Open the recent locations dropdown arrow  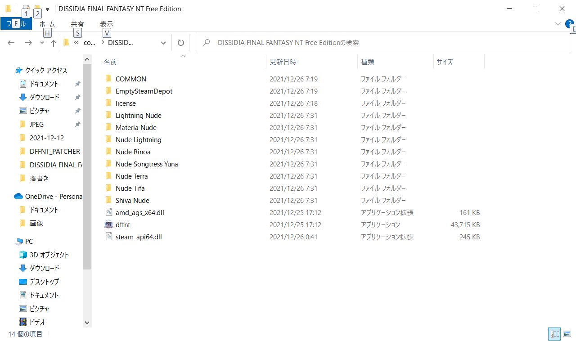click(x=42, y=43)
